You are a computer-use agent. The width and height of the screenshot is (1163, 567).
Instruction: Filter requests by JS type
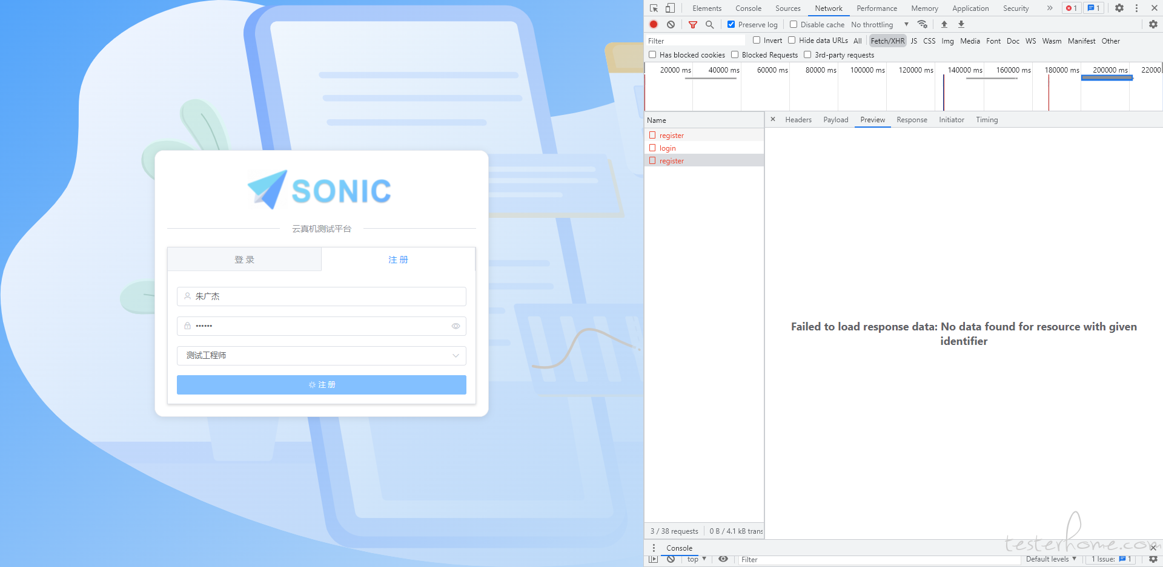(913, 41)
